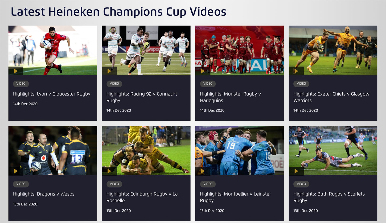
Task: Open Highlights: Lyon v Gloucester Rugby title
Action: 52,94
